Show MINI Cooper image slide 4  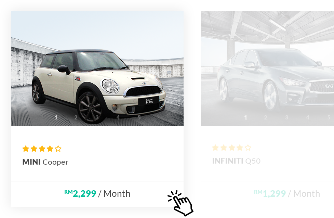coord(118,117)
